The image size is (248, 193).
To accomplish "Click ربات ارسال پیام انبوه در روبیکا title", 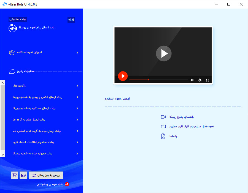I will click(37, 28).
